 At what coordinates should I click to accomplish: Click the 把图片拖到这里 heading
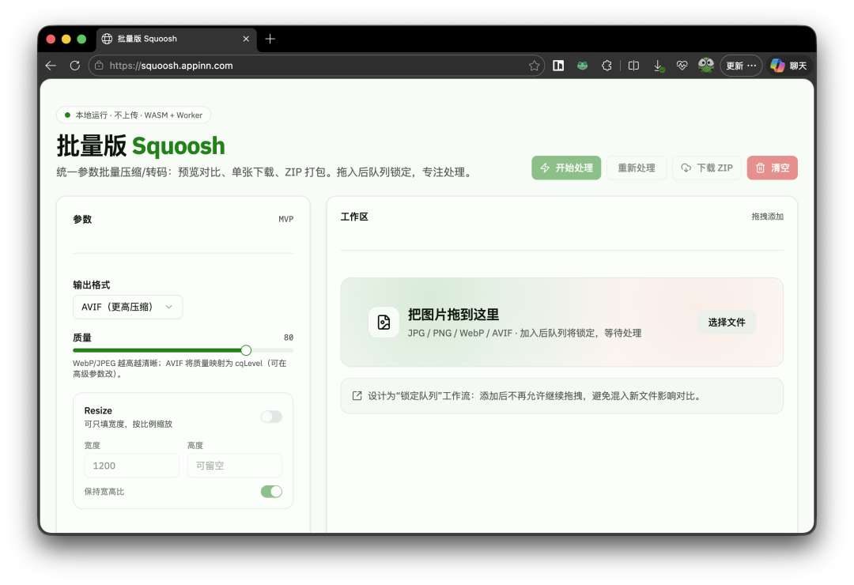coord(453,315)
